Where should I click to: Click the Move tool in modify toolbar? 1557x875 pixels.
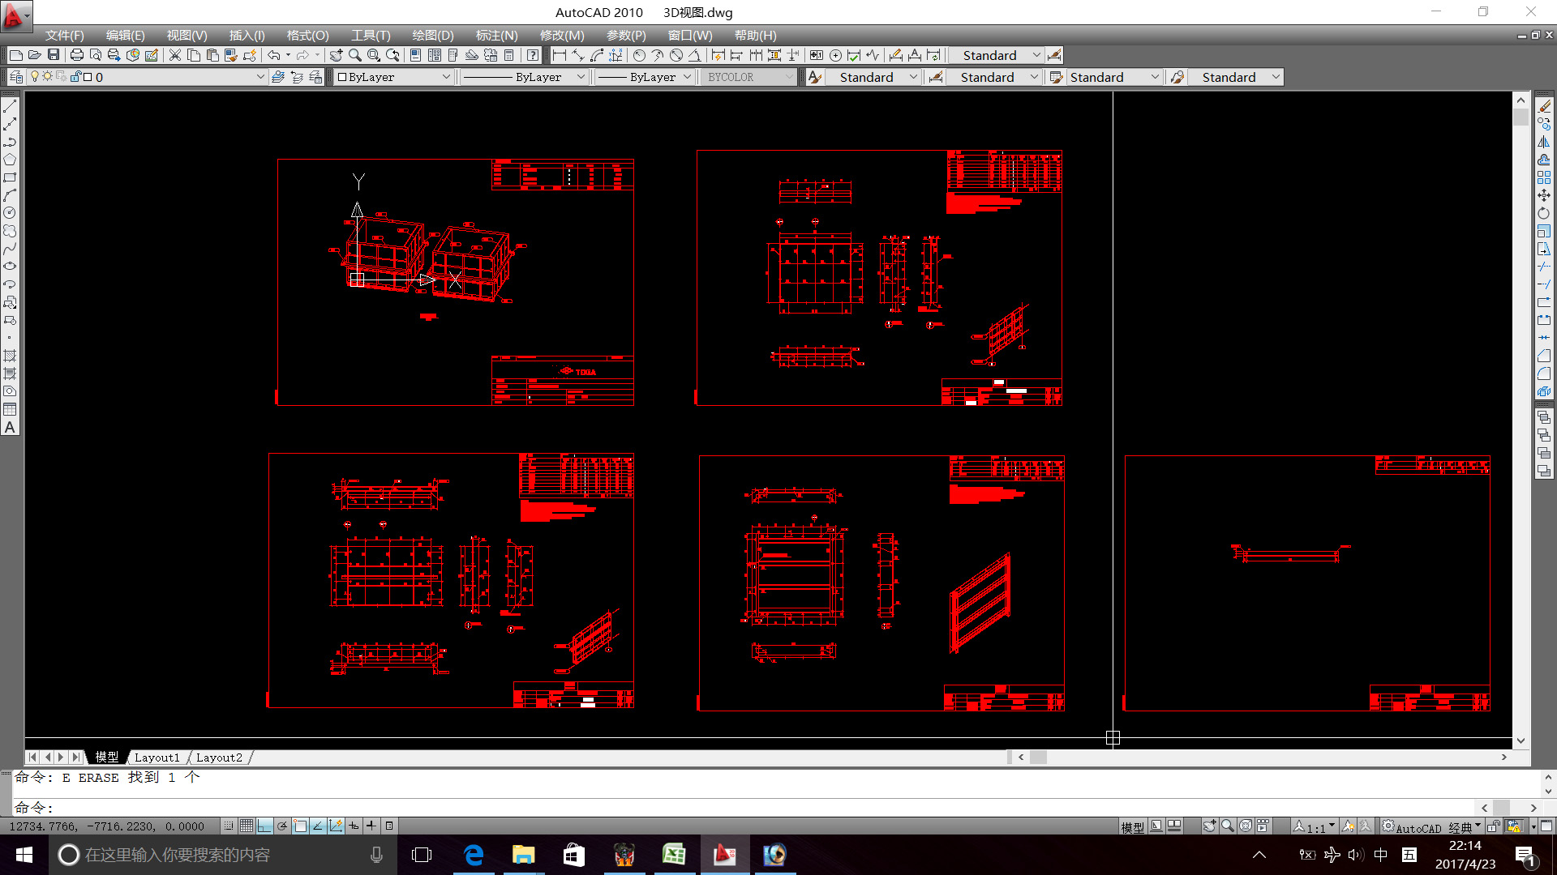1544,196
